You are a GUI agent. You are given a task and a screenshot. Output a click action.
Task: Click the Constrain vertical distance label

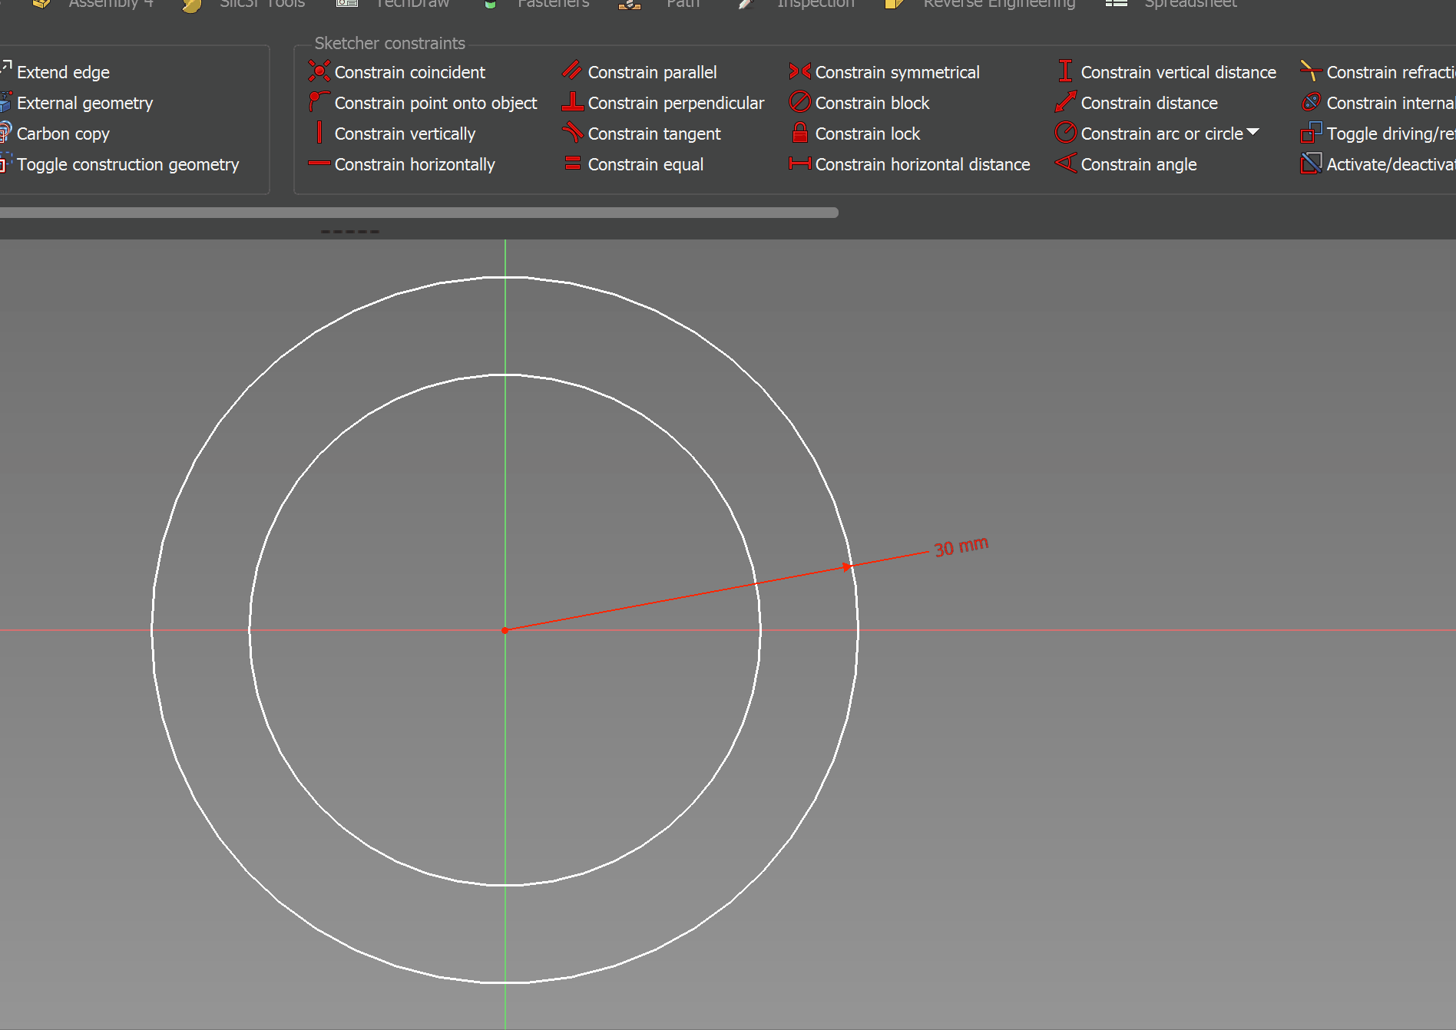pos(1178,72)
